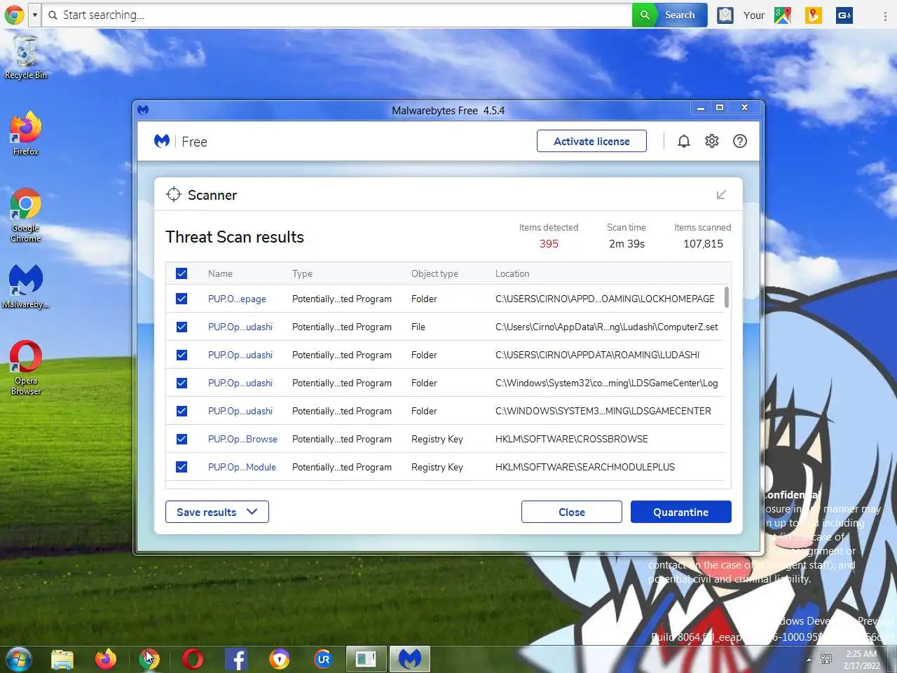Open Malwarebytes notifications bell

684,141
